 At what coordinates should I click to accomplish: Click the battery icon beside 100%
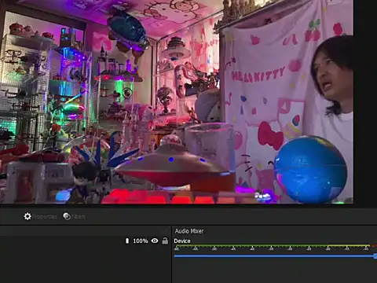[127, 241]
